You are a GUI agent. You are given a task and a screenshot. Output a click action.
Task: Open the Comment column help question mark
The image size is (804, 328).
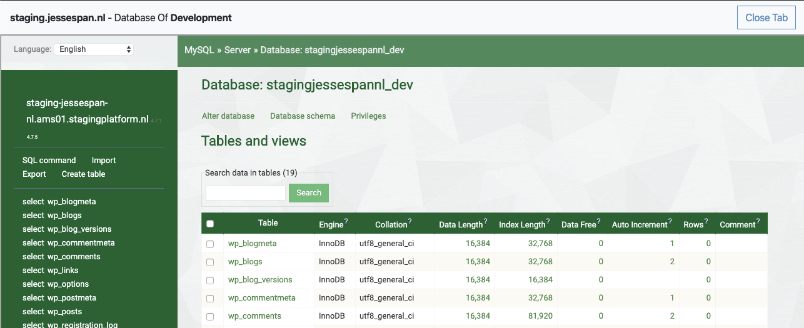tap(758, 221)
